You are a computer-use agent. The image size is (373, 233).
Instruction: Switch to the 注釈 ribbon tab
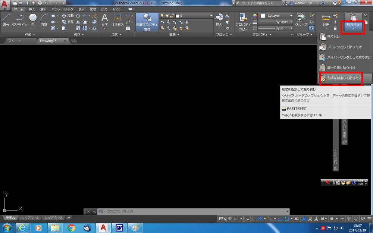pyautogui.click(x=43, y=9)
